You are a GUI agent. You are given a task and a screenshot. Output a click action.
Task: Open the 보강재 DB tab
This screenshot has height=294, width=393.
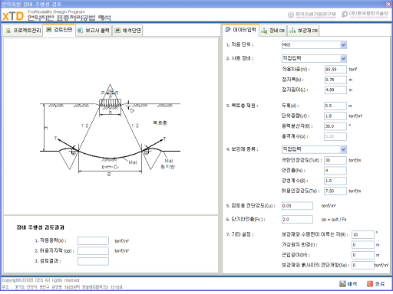303,31
